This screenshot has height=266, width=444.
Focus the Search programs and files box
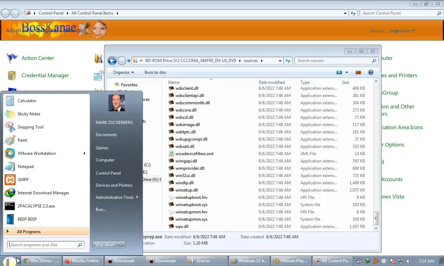coord(46,245)
